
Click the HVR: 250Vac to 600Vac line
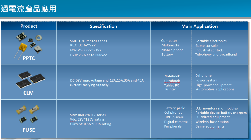(x=88, y=55)
